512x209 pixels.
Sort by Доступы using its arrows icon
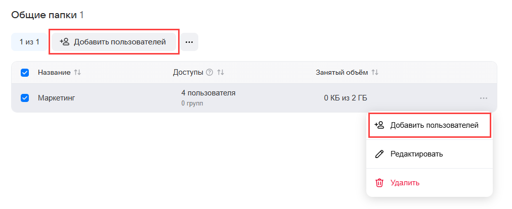220,73
